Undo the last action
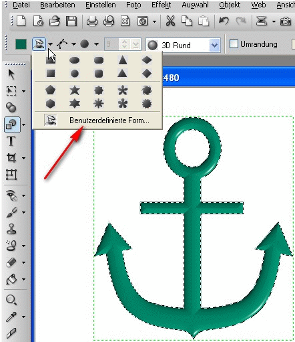 [x=224, y=21]
